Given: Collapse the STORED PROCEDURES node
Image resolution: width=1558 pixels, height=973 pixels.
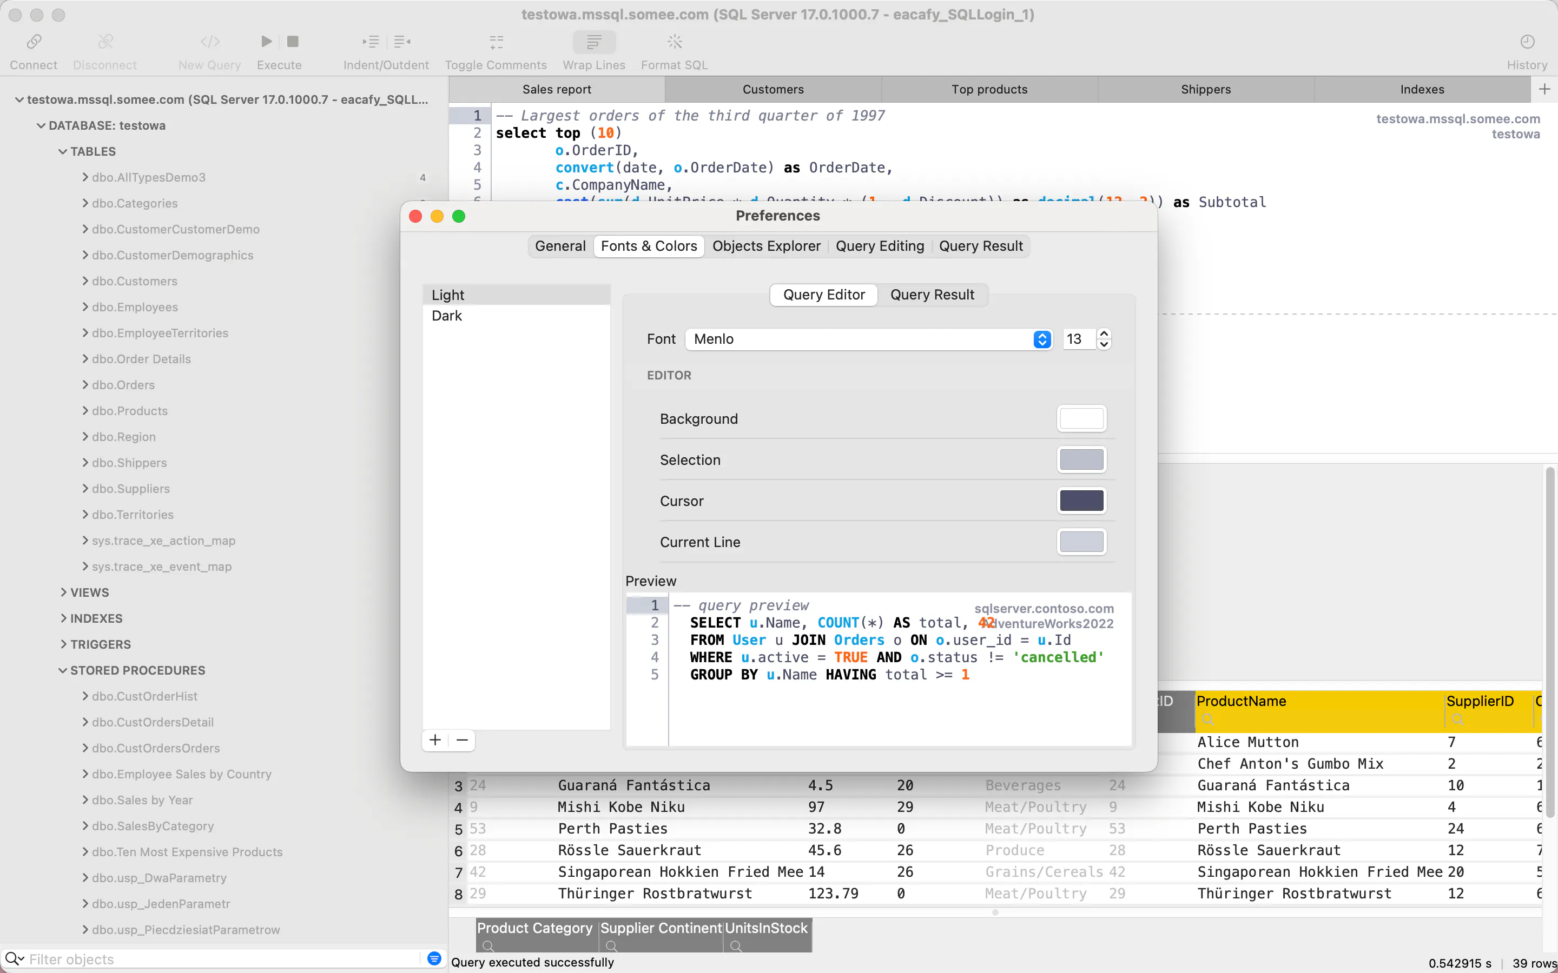Looking at the screenshot, I should pyautogui.click(x=62, y=670).
